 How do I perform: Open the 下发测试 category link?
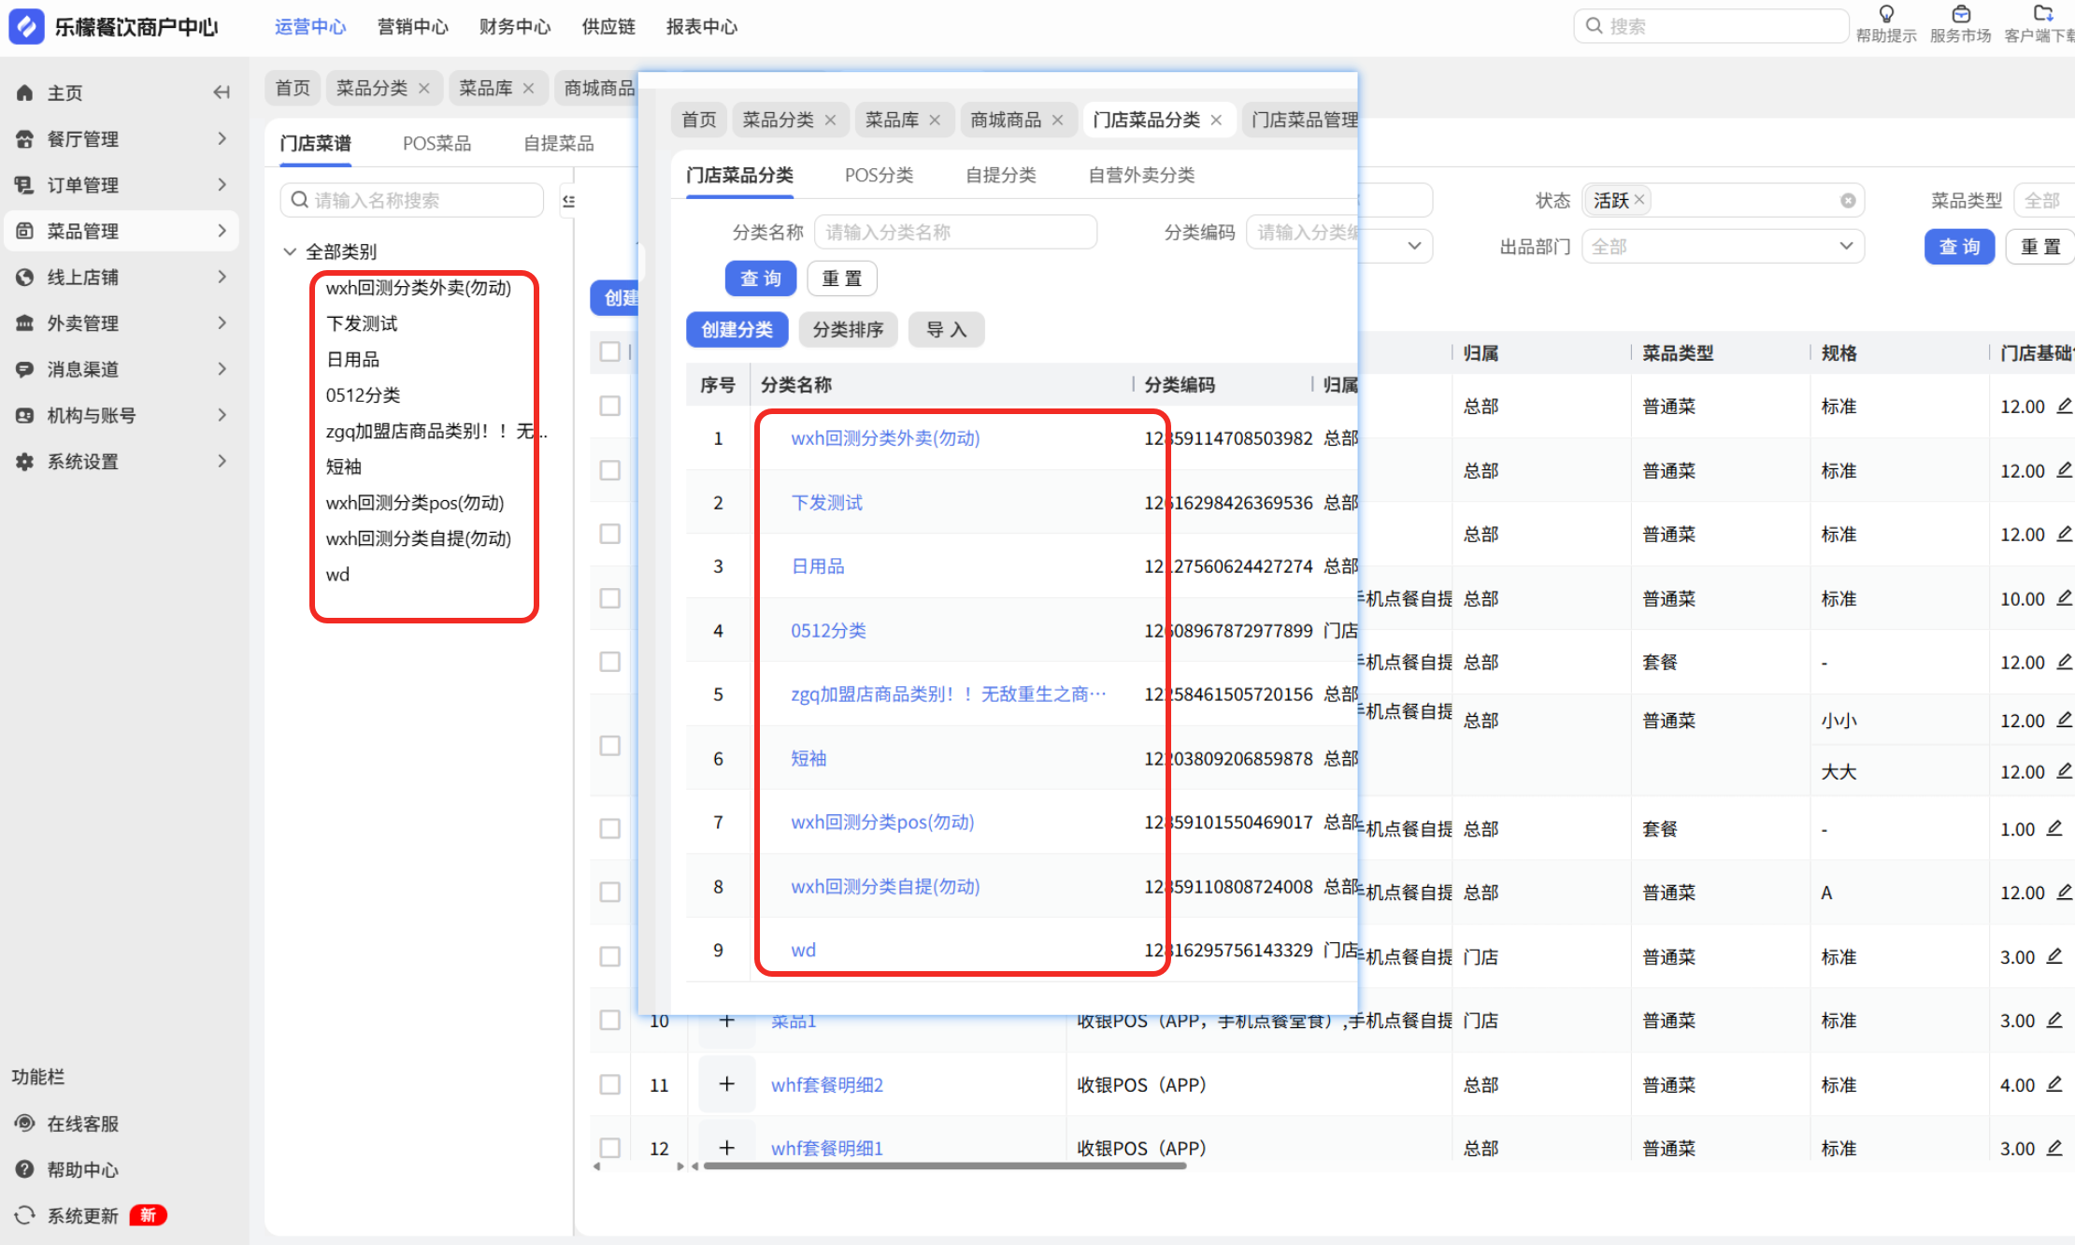coord(826,503)
